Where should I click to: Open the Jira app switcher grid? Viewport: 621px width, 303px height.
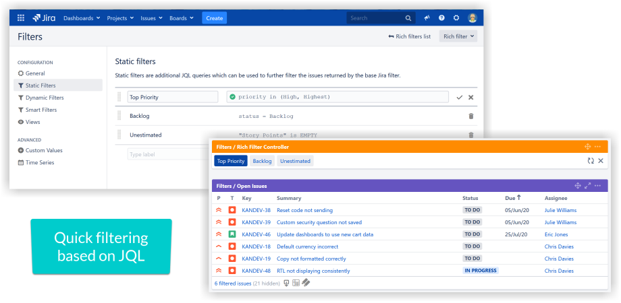tap(21, 18)
